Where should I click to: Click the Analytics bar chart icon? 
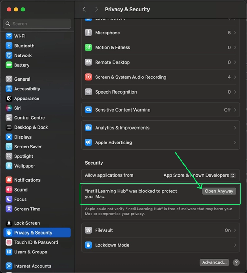88,128
